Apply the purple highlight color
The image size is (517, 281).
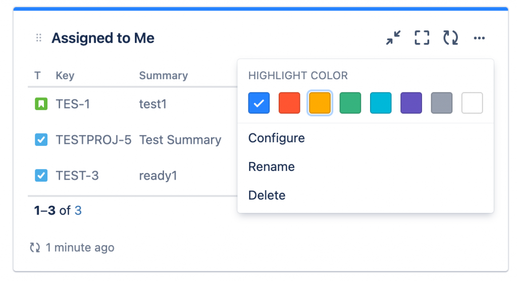[x=411, y=103]
